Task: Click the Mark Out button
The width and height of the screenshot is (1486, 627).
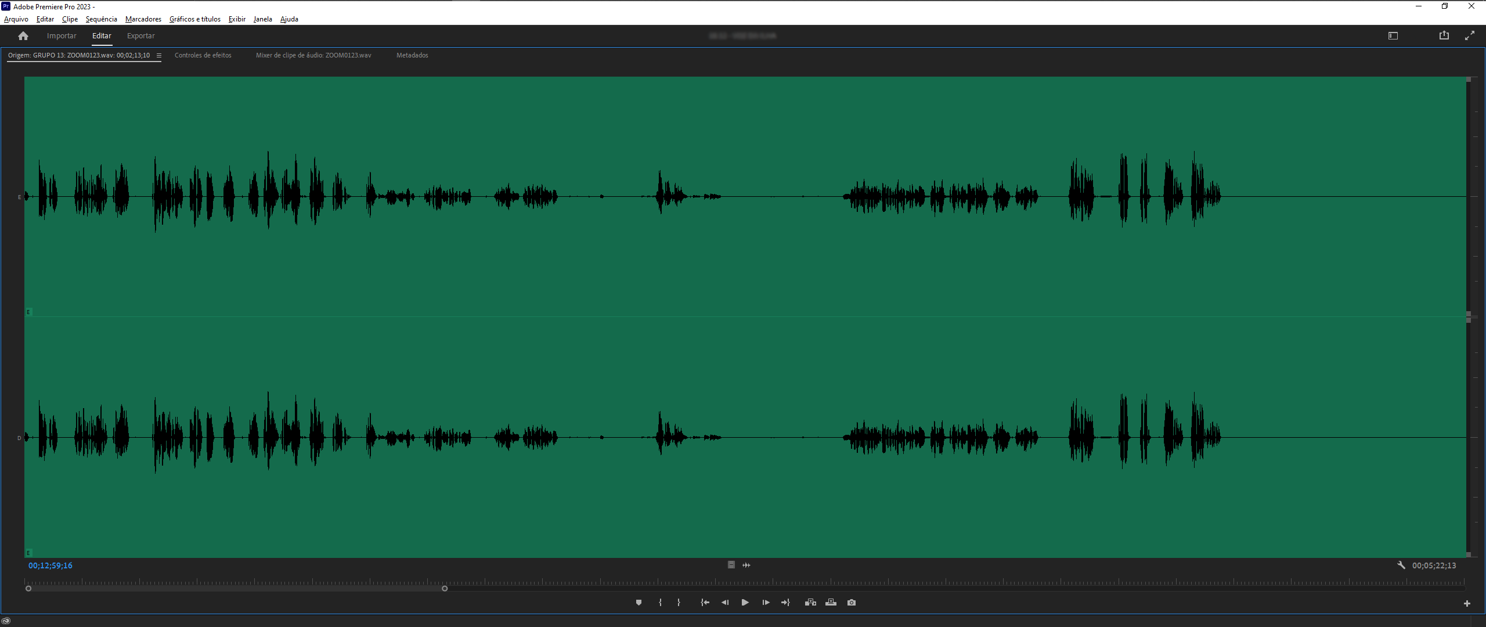Action: click(x=679, y=603)
